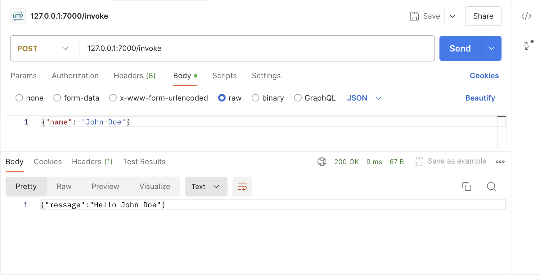Image resolution: width=540 pixels, height=275 pixels.
Task: Switch to the Scripts tab
Action: click(224, 76)
